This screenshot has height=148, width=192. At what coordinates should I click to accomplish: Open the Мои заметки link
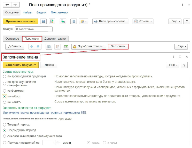coord(59,12)
